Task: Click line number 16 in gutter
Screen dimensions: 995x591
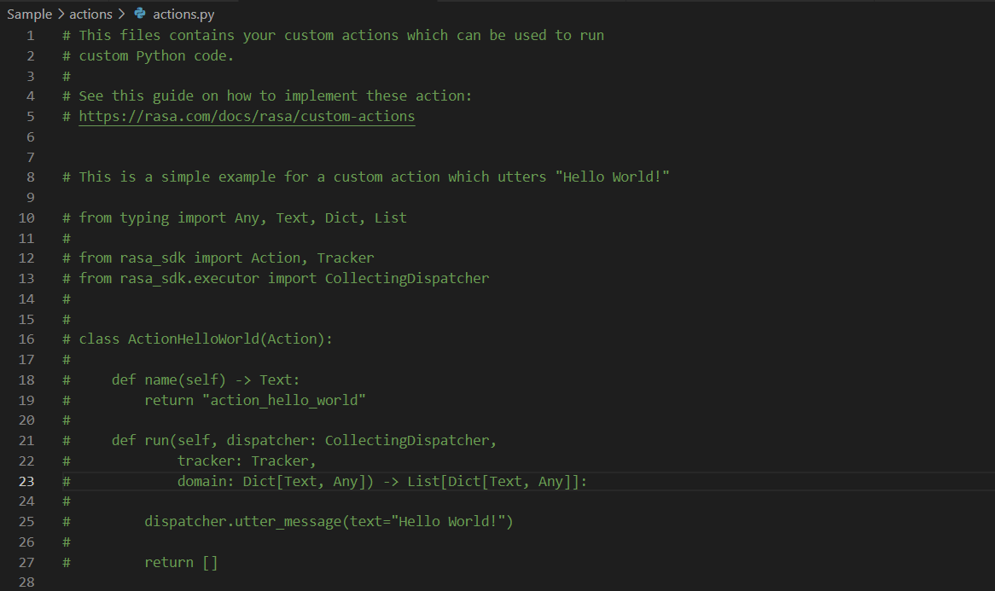Action: click(26, 339)
